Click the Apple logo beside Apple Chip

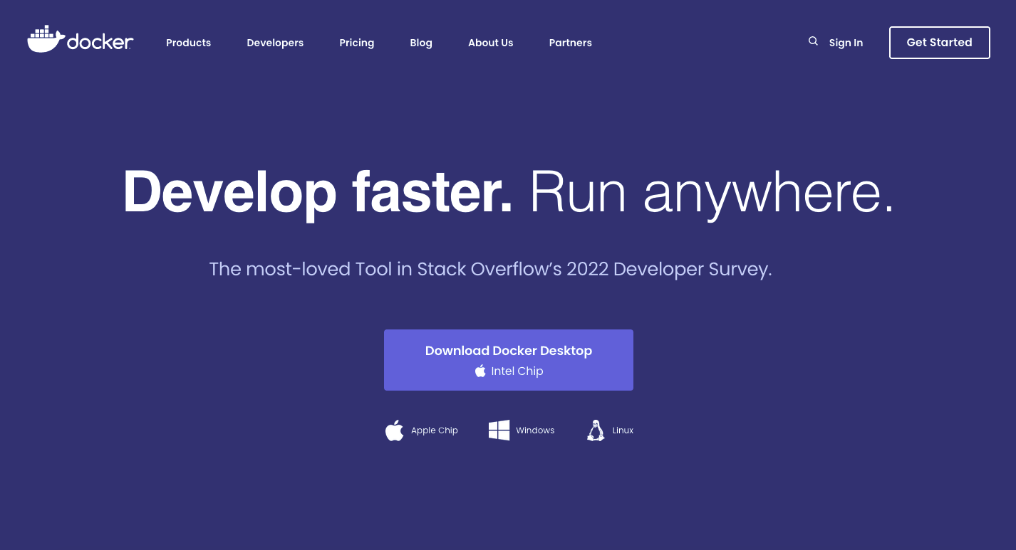click(395, 430)
